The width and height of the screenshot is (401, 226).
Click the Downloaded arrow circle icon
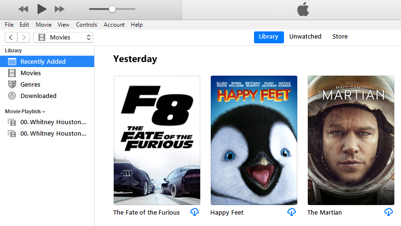point(12,96)
